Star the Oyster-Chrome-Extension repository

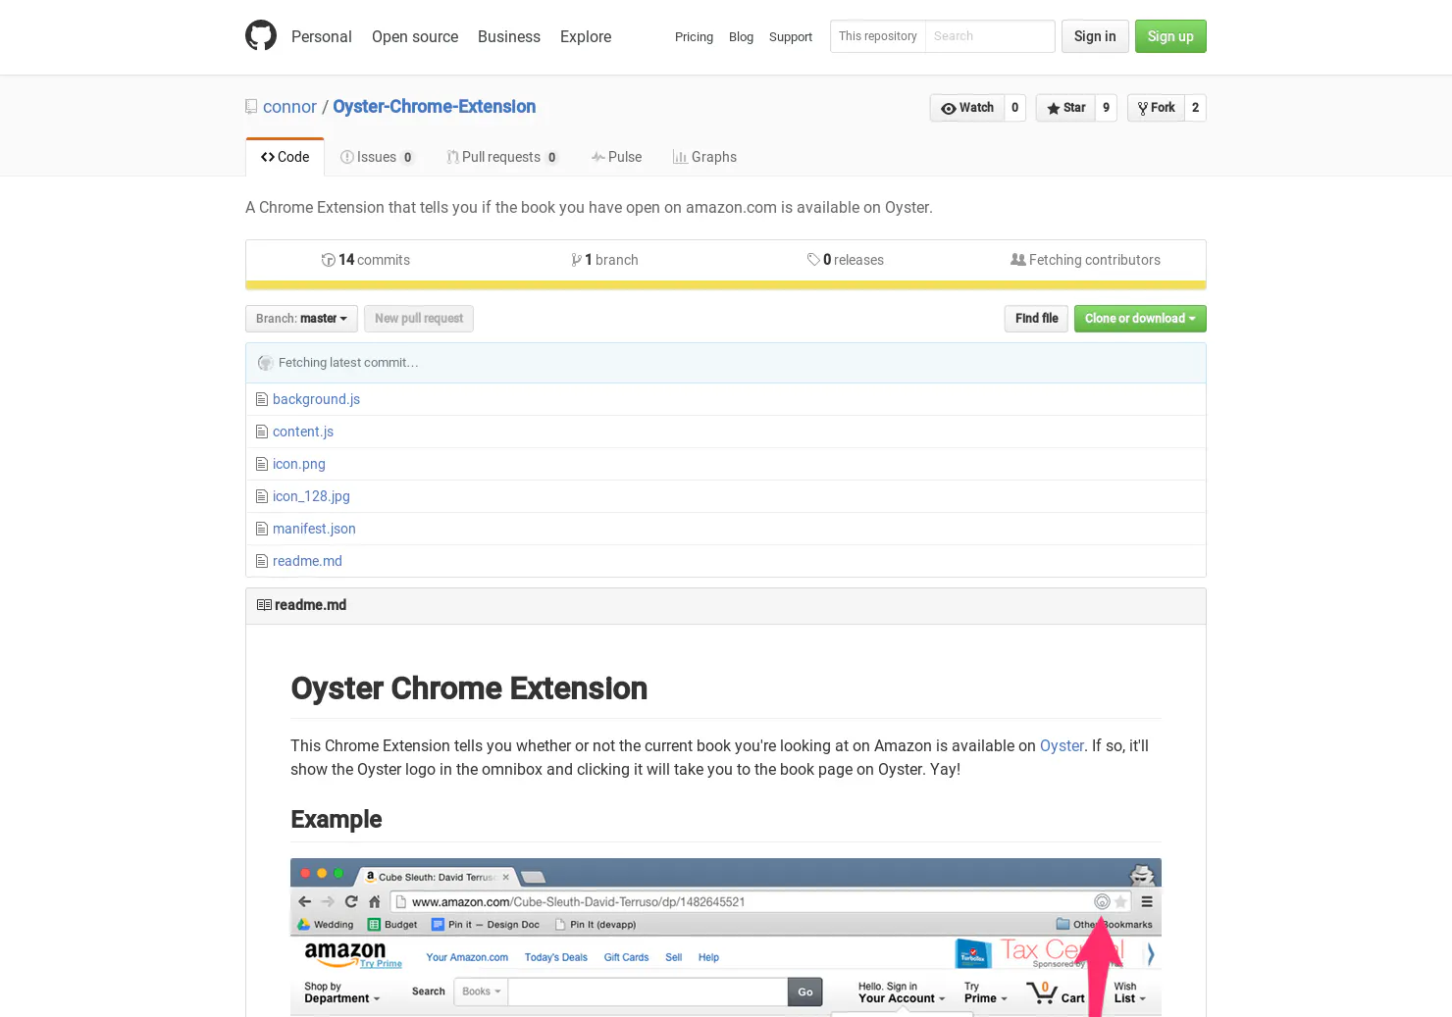coord(1065,108)
